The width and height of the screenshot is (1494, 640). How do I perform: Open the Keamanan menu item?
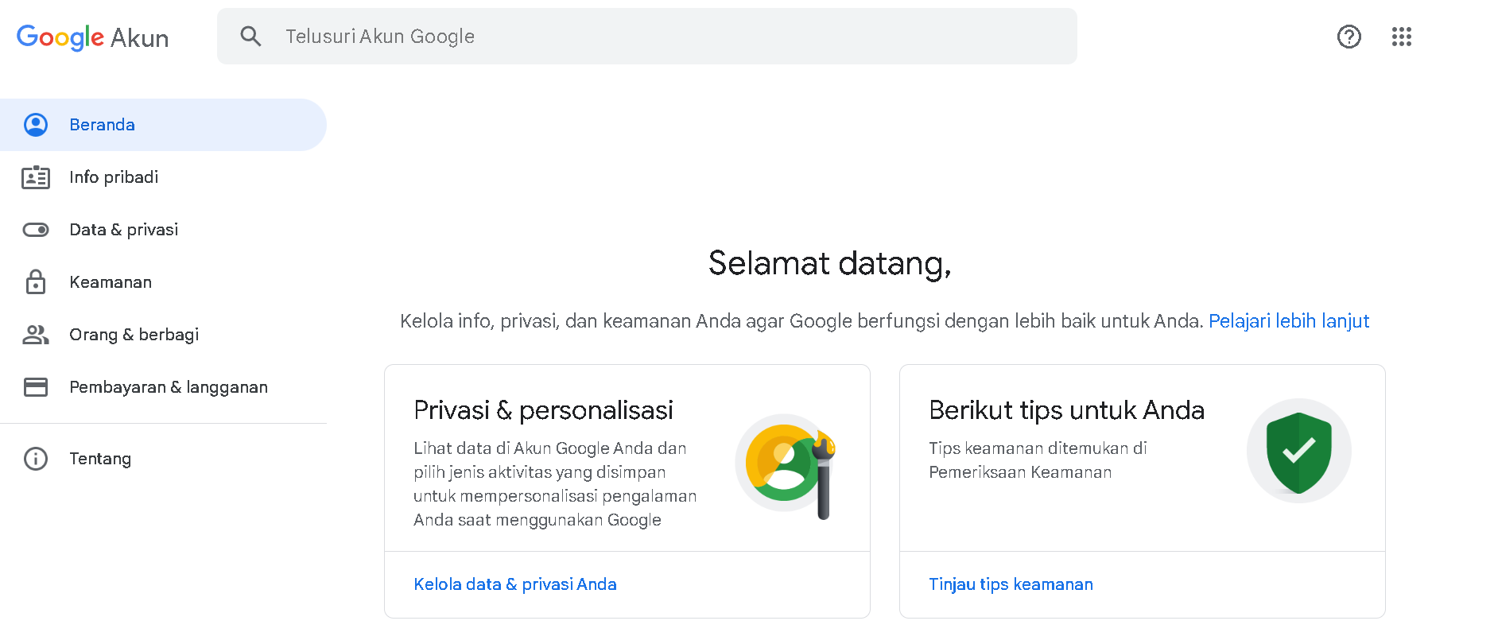pyautogui.click(x=111, y=282)
